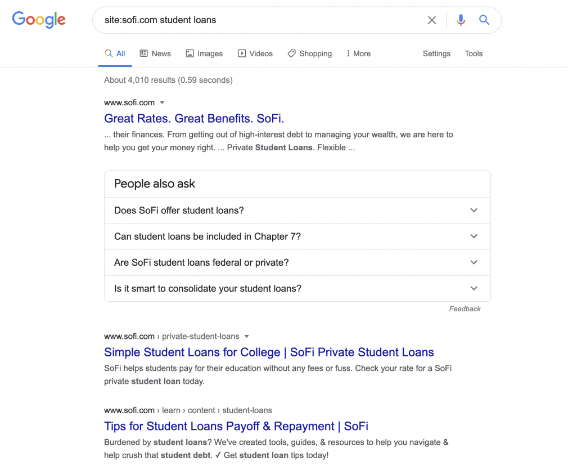This screenshot has height=474, width=568.
Task: Expand Can student loans be included in Chapter 7
Action: tap(297, 236)
